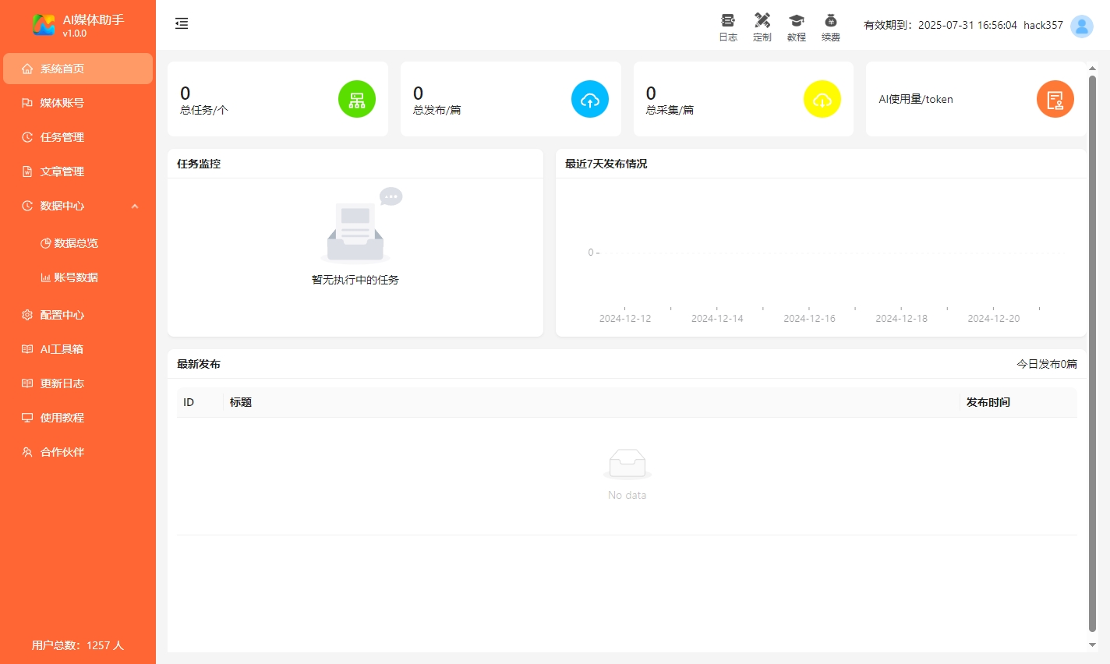Click the document icon beside 文章管理
This screenshot has height=664, width=1110.
pyautogui.click(x=27, y=171)
